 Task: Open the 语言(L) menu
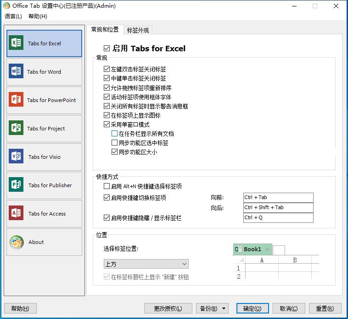point(13,16)
